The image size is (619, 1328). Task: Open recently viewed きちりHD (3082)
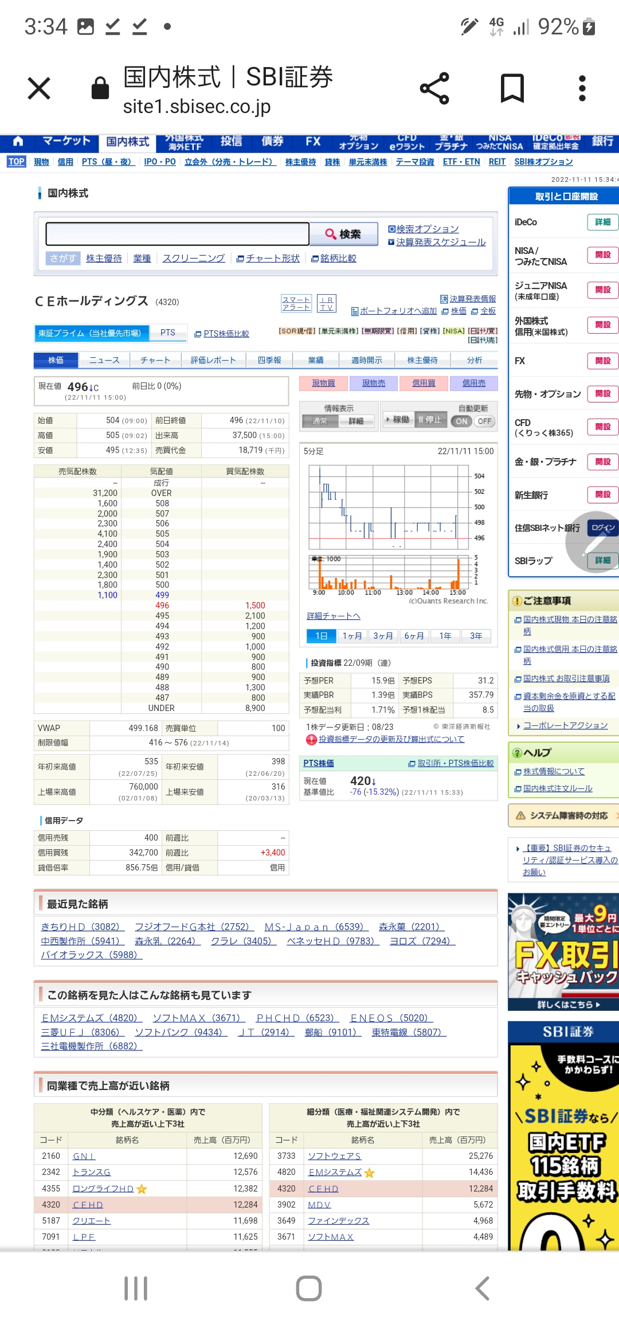click(83, 927)
